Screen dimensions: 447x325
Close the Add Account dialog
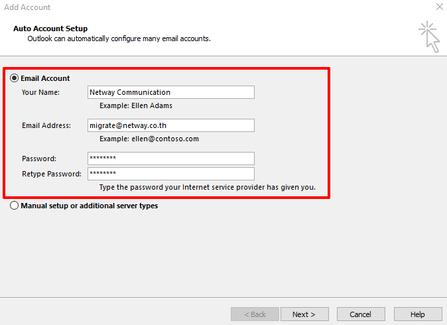pyautogui.click(x=439, y=7)
